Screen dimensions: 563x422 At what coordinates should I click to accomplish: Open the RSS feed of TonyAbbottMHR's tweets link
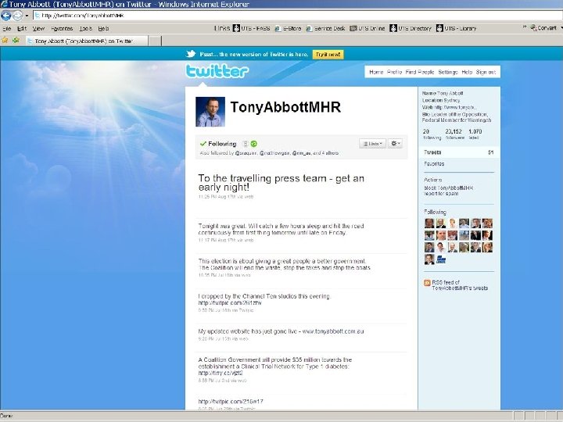460,285
